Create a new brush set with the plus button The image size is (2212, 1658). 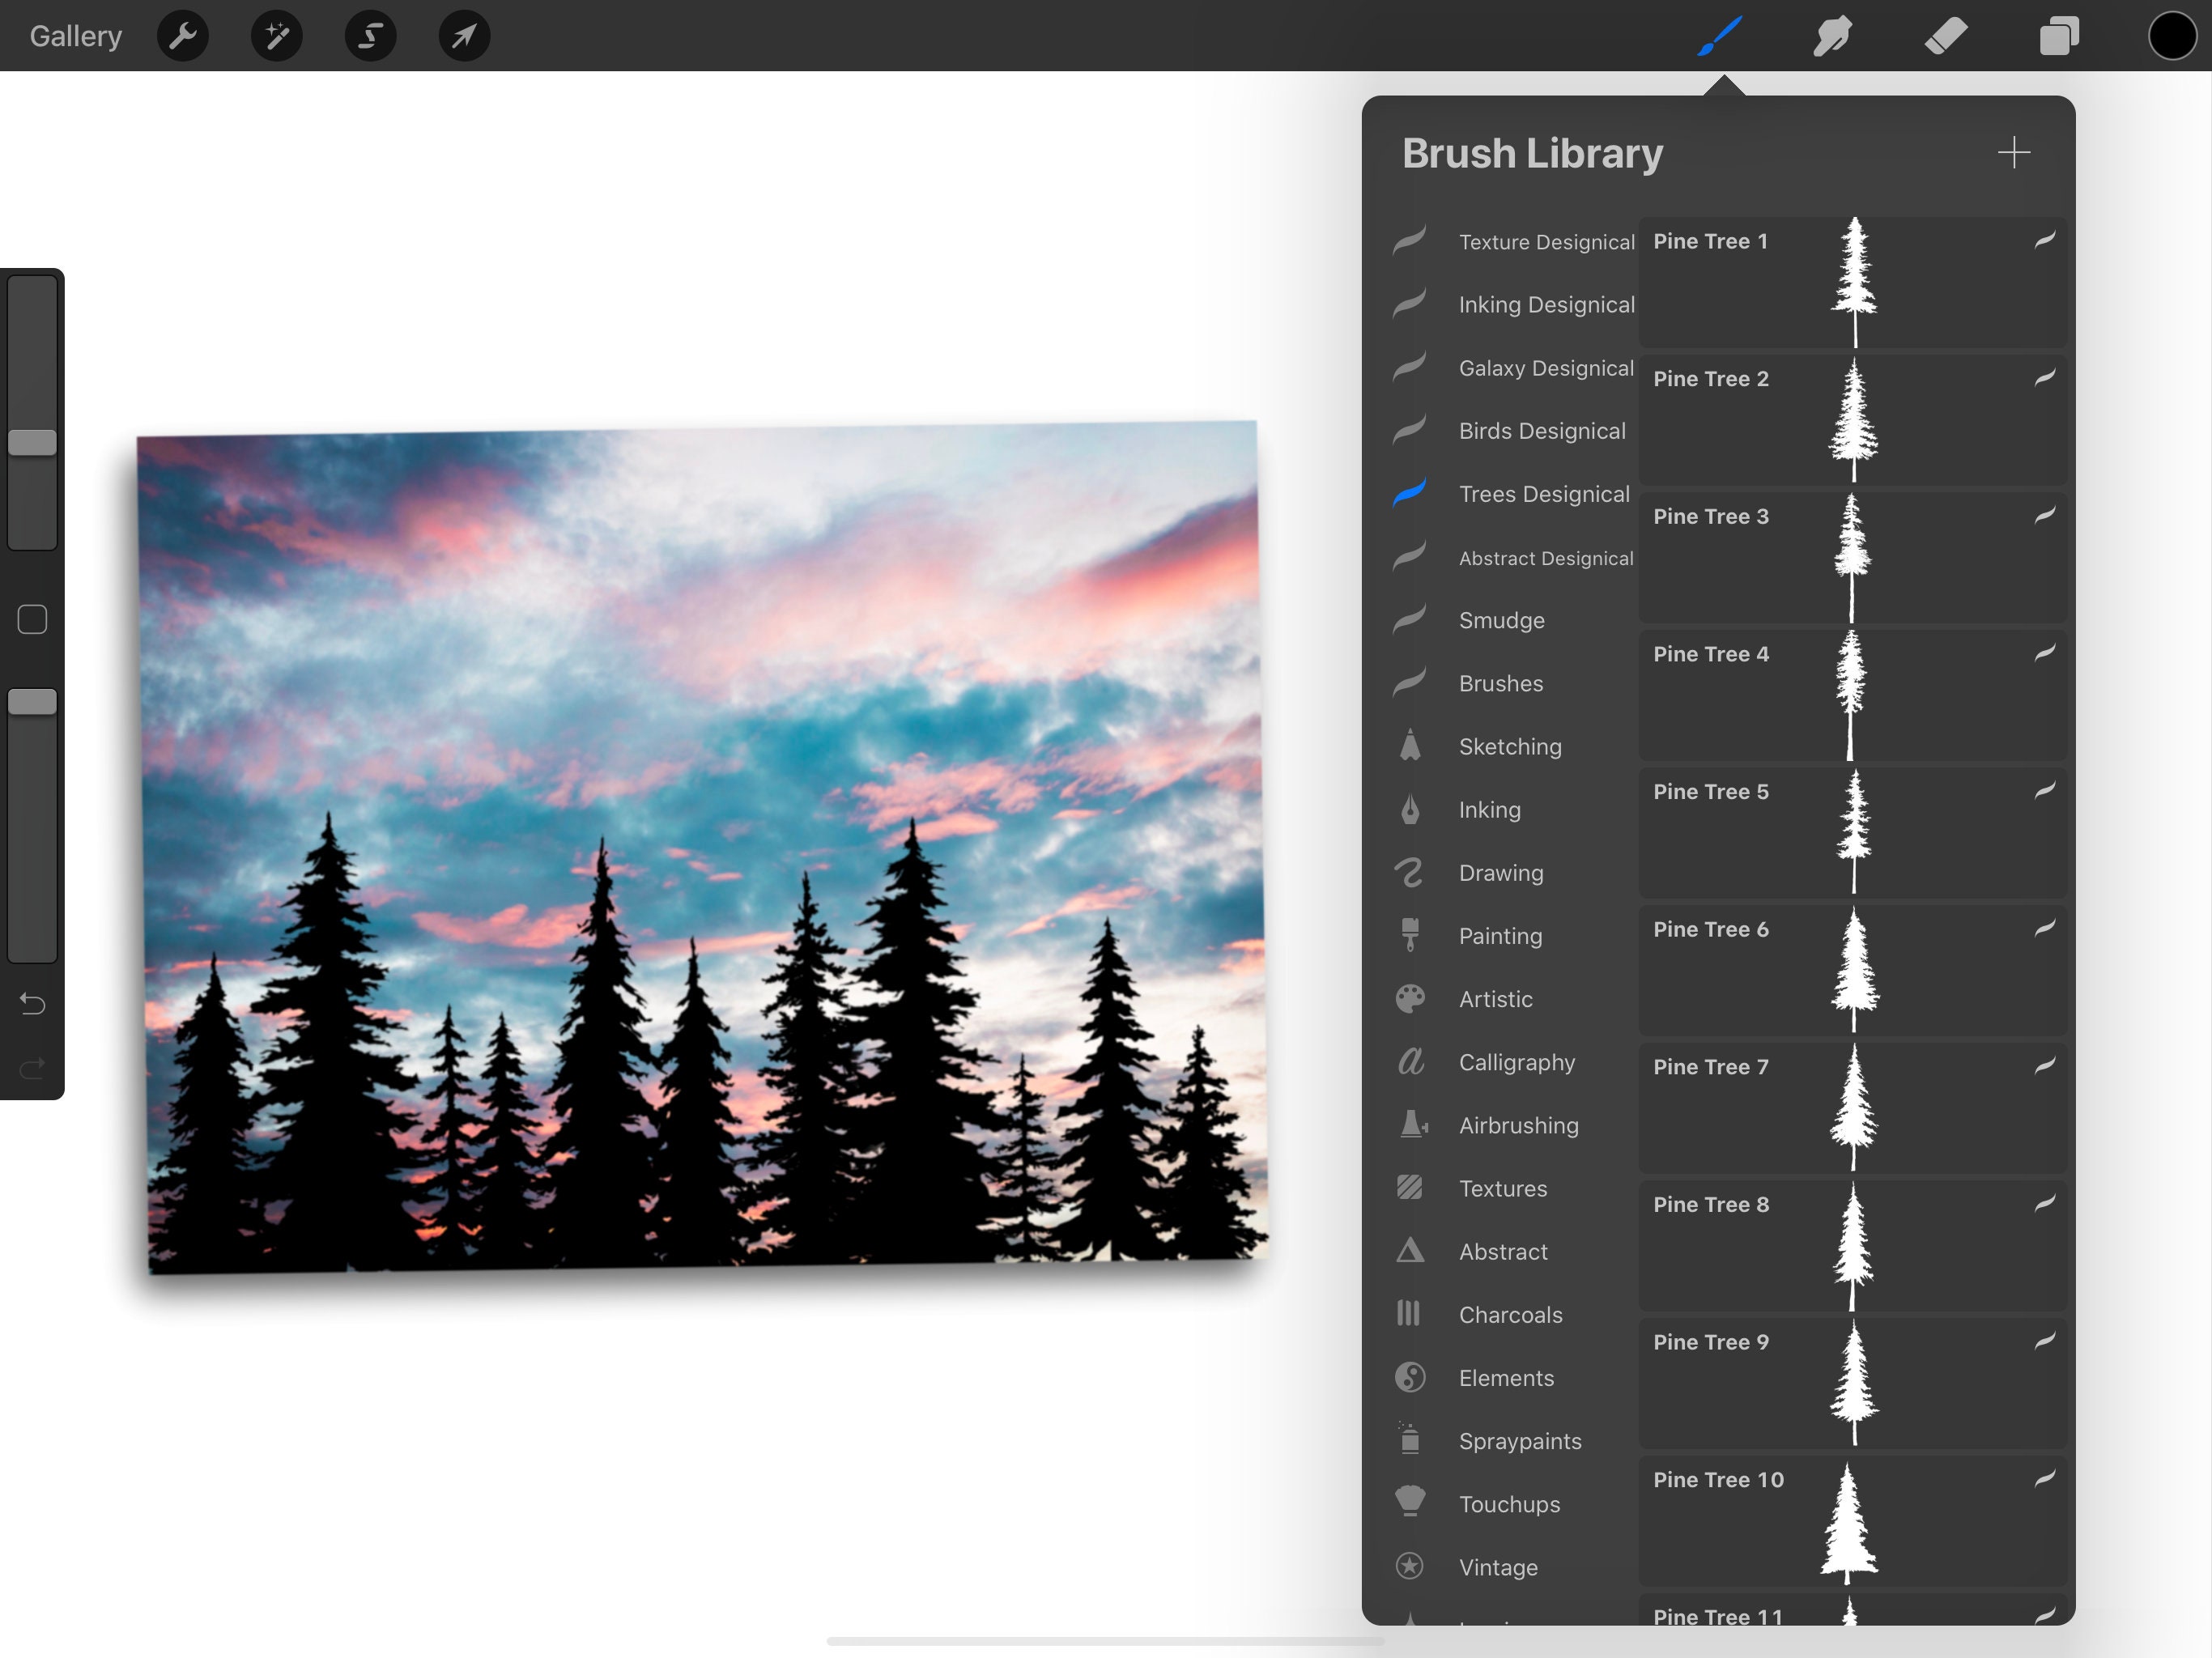[x=2014, y=152]
